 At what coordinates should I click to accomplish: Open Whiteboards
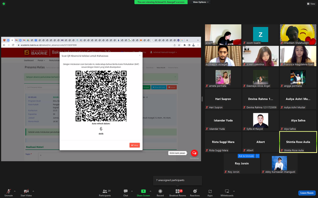click(227, 193)
